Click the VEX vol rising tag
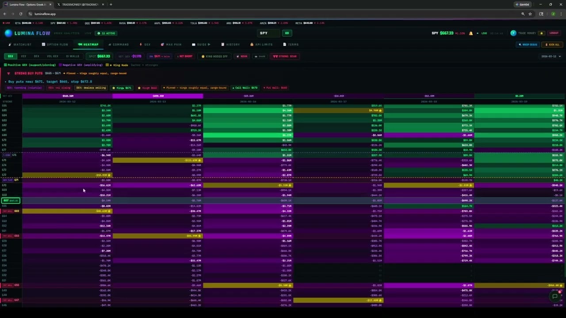 click(x=59, y=88)
